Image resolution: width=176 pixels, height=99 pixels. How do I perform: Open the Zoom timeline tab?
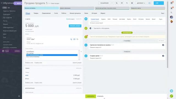[135, 19]
